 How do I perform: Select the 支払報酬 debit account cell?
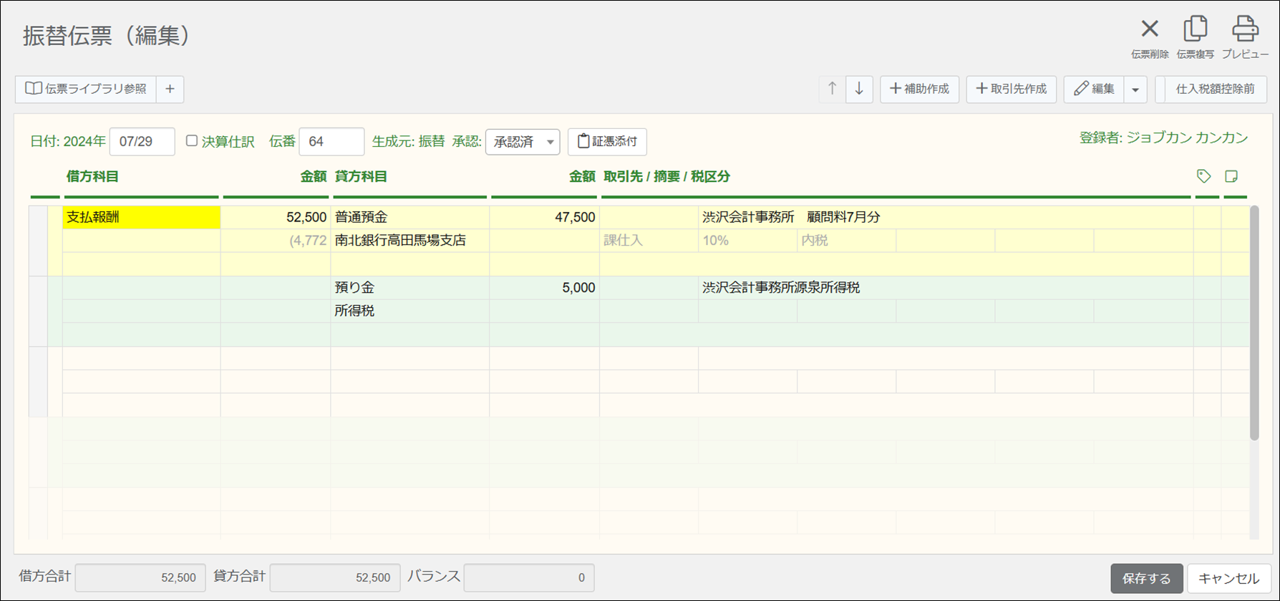pos(141,217)
